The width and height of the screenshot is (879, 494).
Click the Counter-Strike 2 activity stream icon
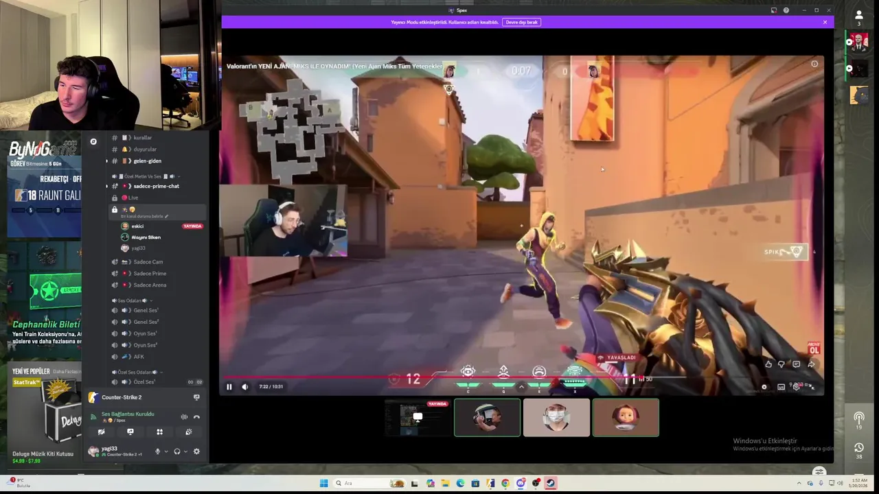pos(196,397)
